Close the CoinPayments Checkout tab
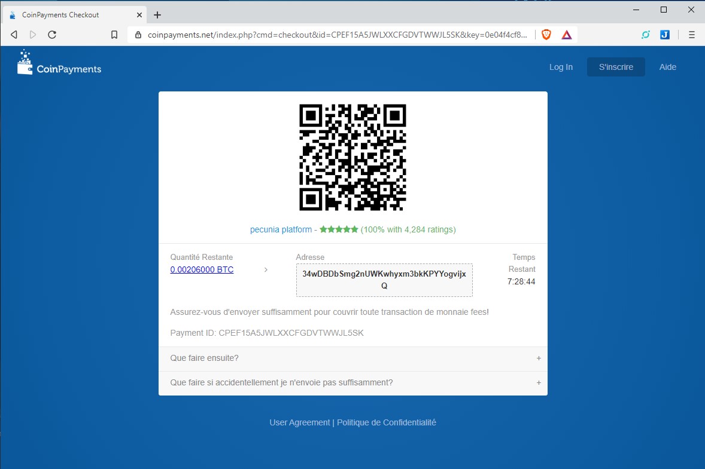705x469 pixels. [x=139, y=15]
